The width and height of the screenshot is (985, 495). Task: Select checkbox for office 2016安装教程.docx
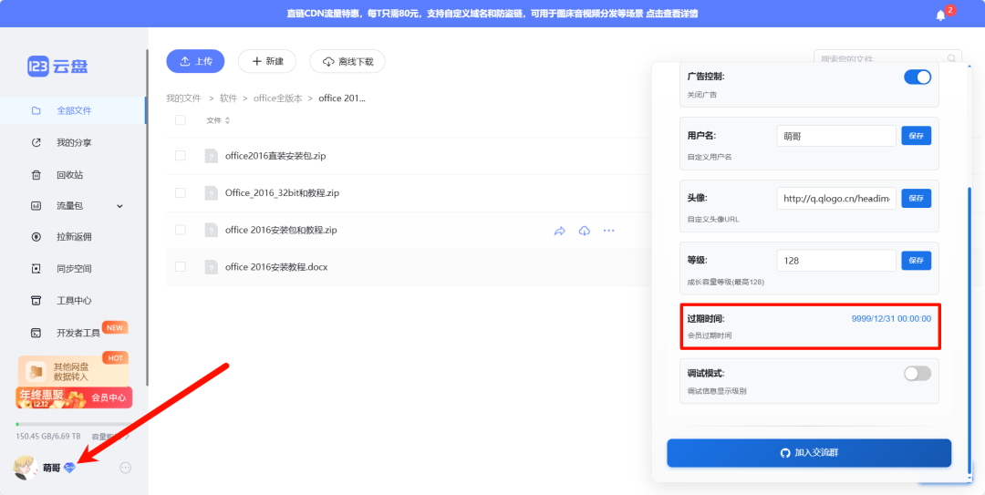tap(181, 267)
